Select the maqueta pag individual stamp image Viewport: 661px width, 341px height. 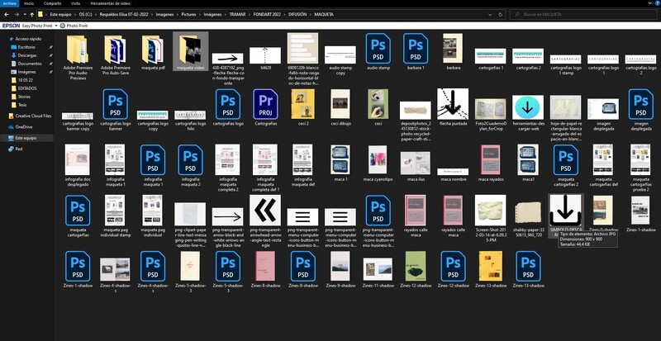pyautogui.click(x=115, y=215)
